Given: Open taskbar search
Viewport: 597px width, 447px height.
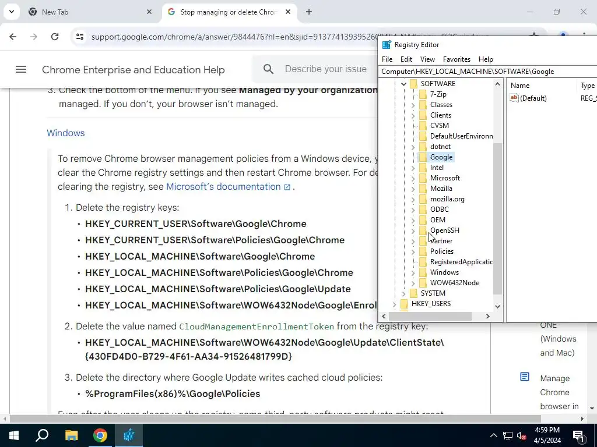Looking at the screenshot, I should pyautogui.click(x=42, y=435).
